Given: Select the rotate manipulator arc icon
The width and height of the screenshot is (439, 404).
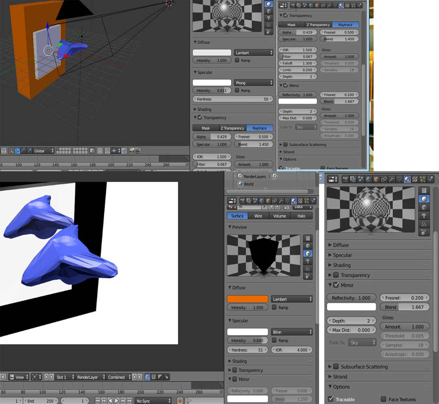Looking at the screenshot, I should coord(23,151).
